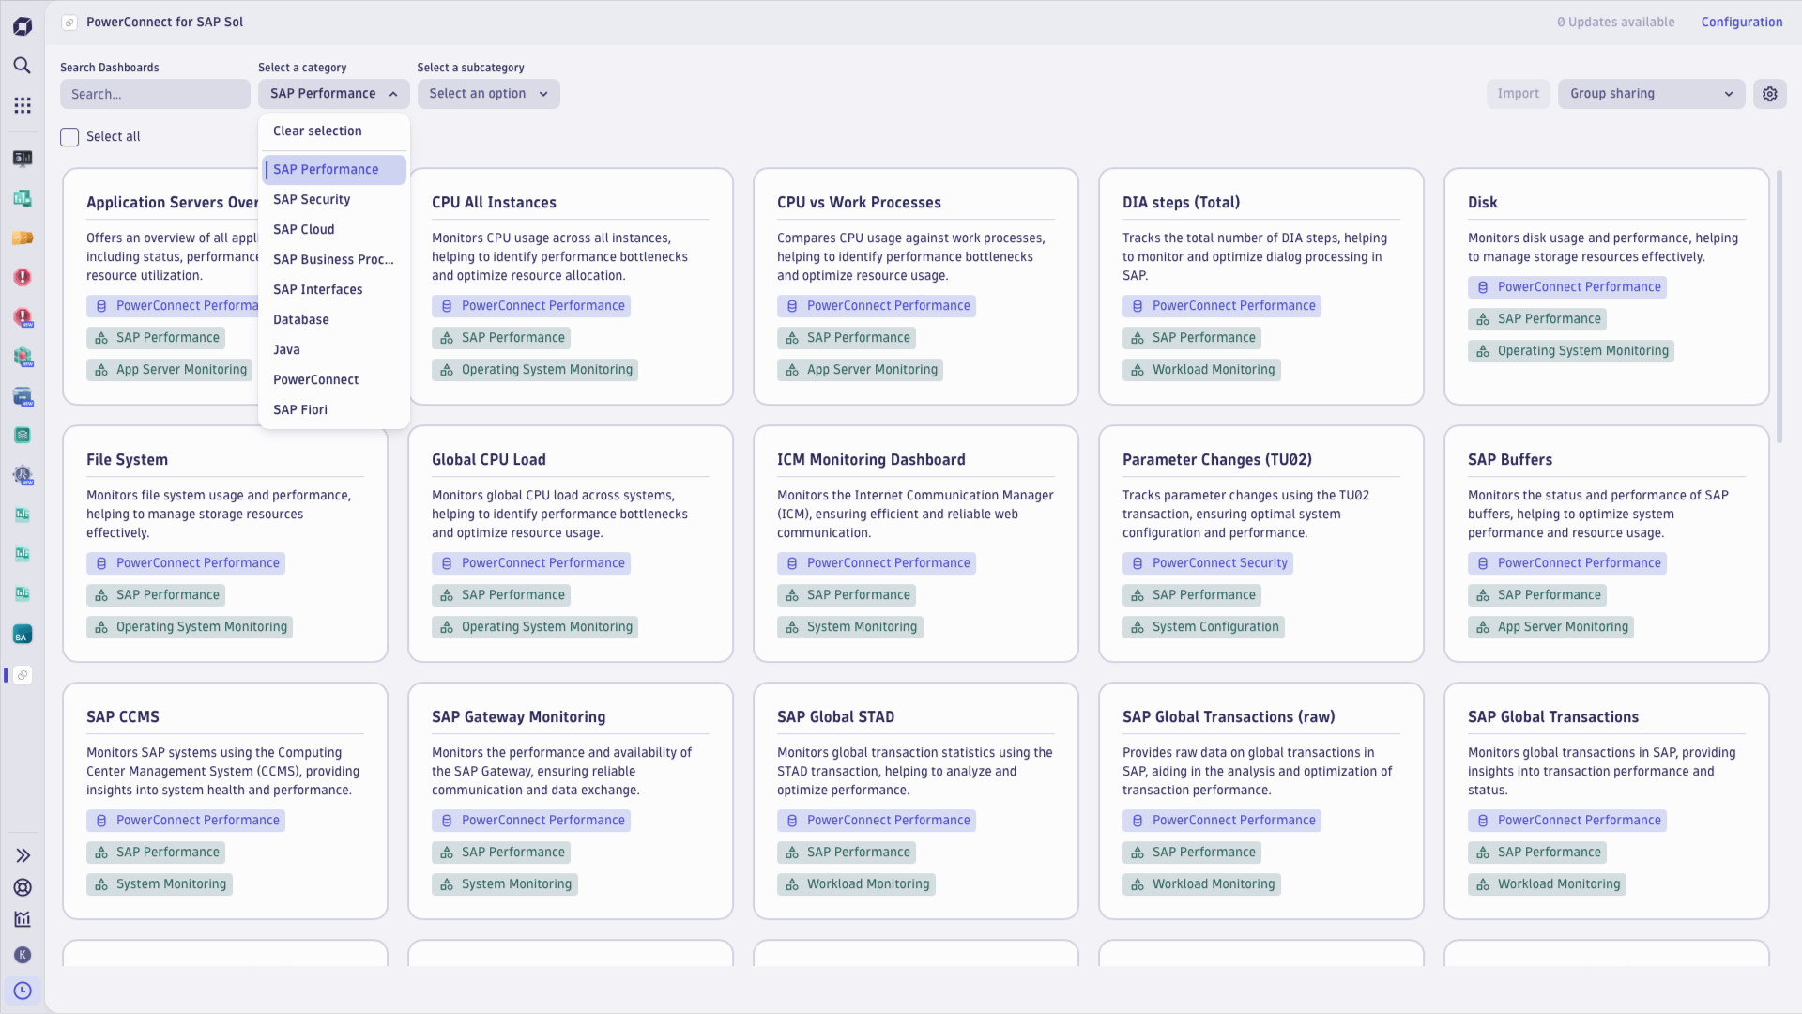Open the activity chart icon near sidebar bottom
The image size is (1802, 1014).
pyautogui.click(x=23, y=920)
